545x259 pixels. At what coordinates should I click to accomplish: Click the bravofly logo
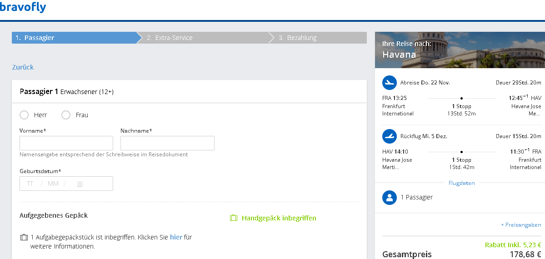click(23, 7)
